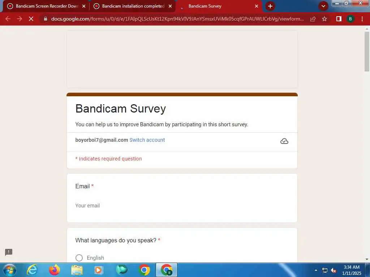Click the Switch account link
370x277 pixels.
(147, 140)
